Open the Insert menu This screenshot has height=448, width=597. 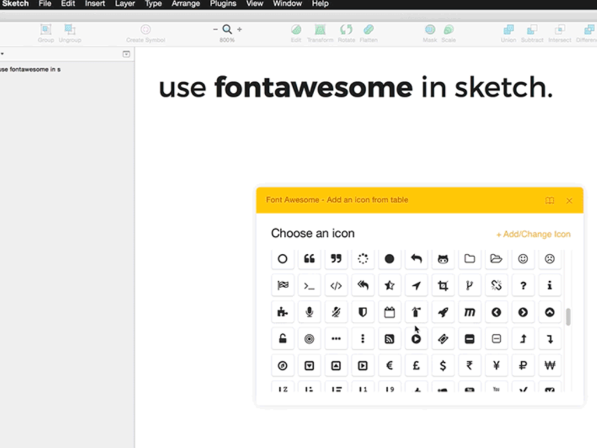coord(94,4)
